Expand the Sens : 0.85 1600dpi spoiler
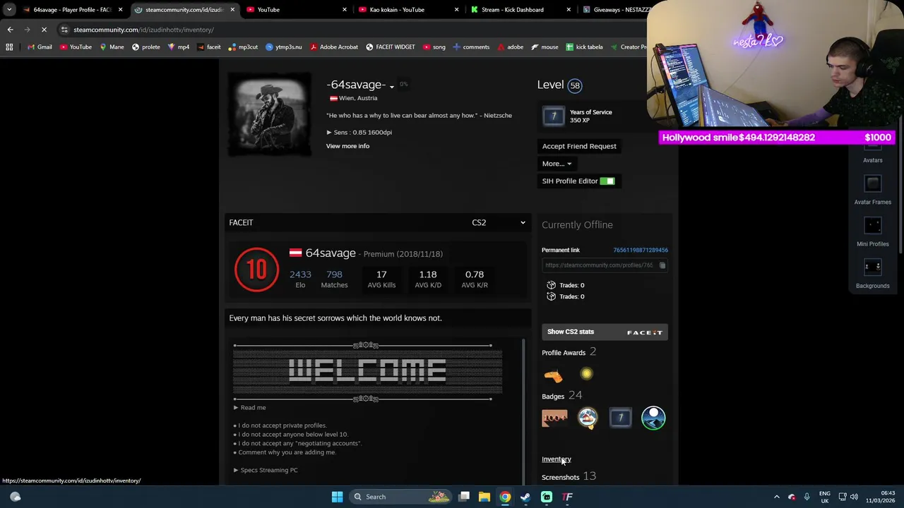 (359, 133)
